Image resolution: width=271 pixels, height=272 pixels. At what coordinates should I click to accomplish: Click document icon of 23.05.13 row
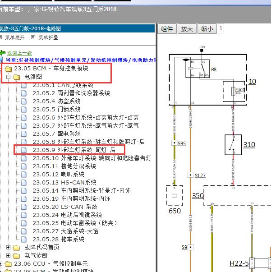point(24,183)
